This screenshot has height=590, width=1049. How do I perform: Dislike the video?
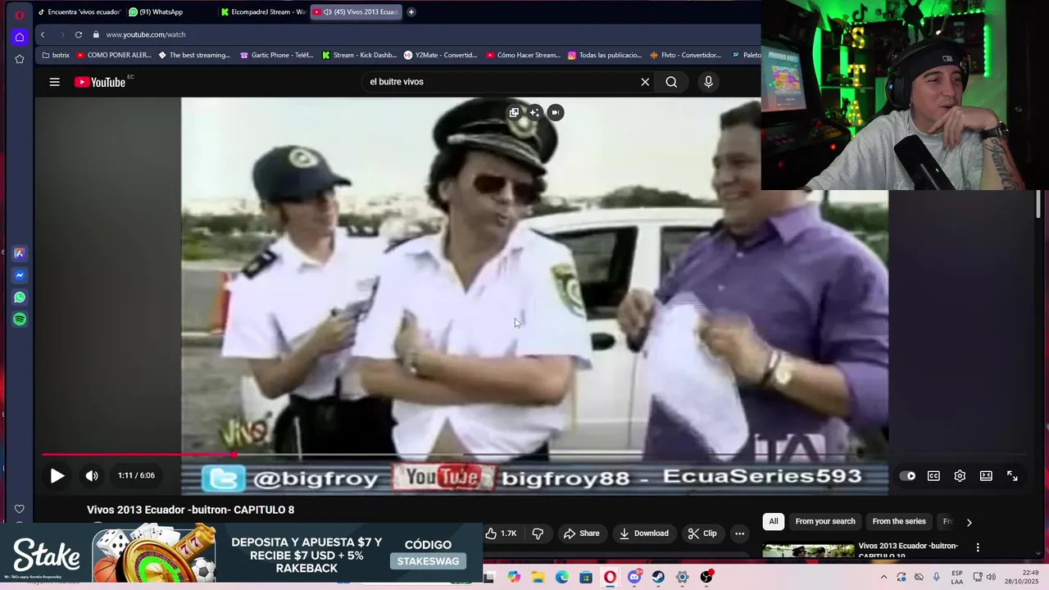(538, 533)
